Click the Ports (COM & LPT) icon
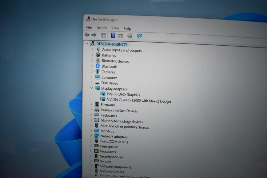Image resolution: width=267 pixels, height=178 pixels. [96, 141]
